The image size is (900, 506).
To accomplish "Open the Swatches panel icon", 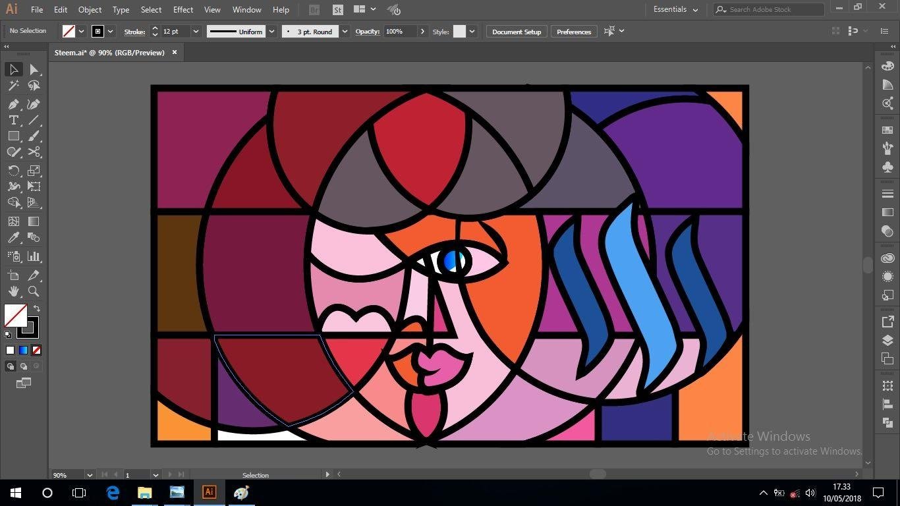I will tap(887, 130).
